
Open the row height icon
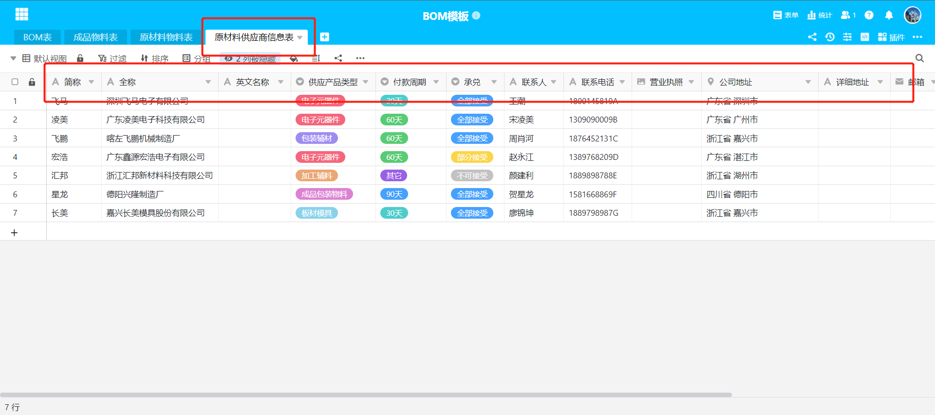tap(316, 58)
